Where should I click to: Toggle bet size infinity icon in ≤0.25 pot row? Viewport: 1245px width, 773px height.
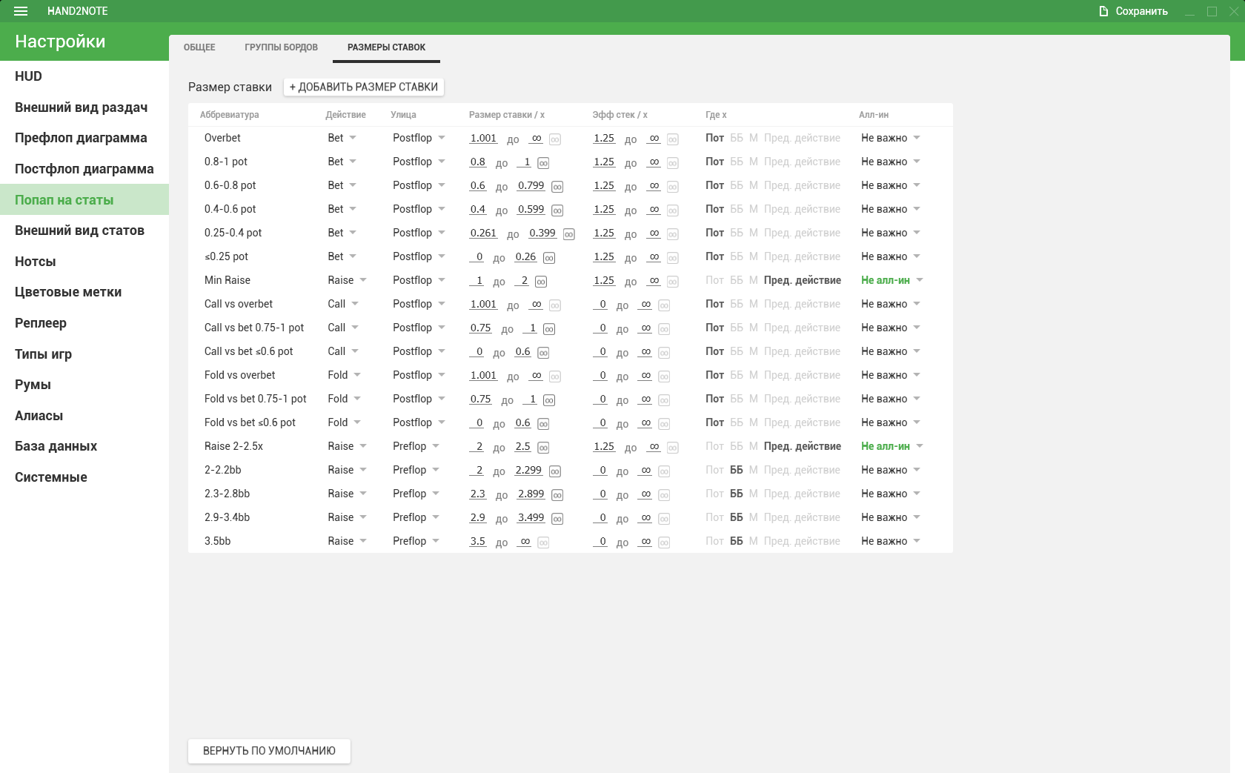tap(549, 258)
